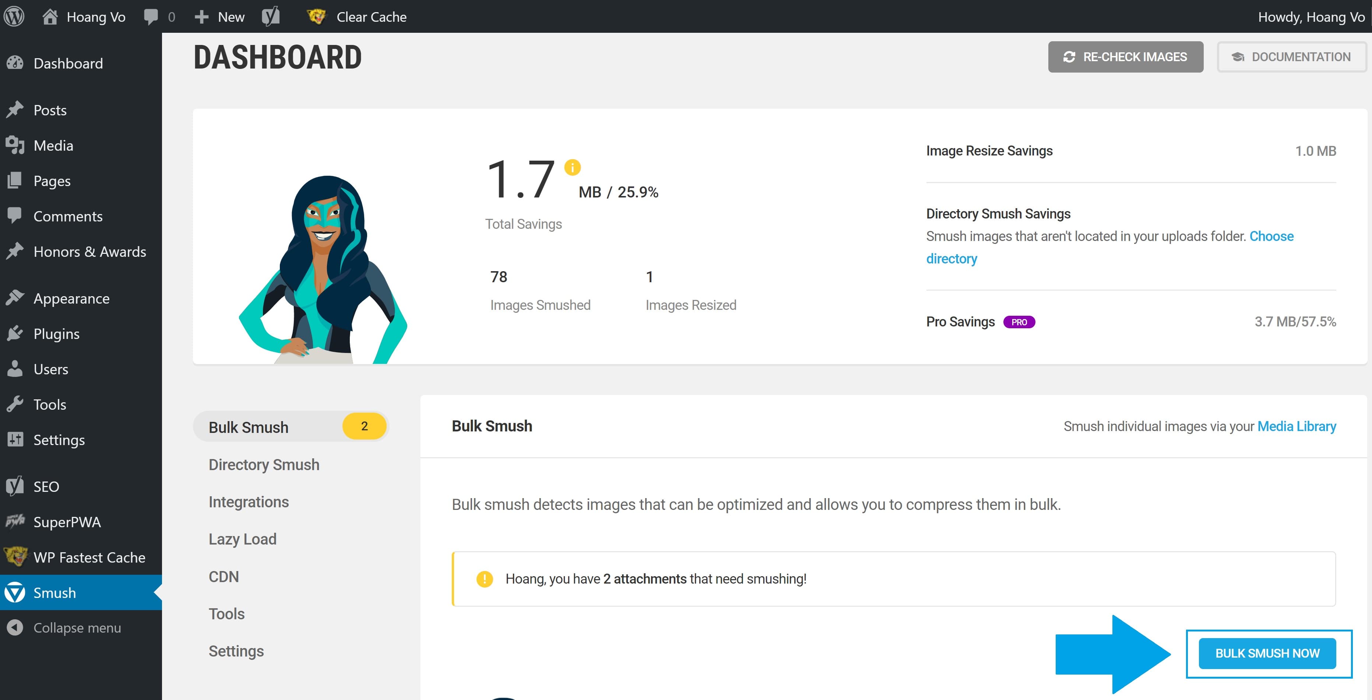The image size is (1372, 700).
Task: Click the Pages icon in sidebar
Action: (15, 181)
